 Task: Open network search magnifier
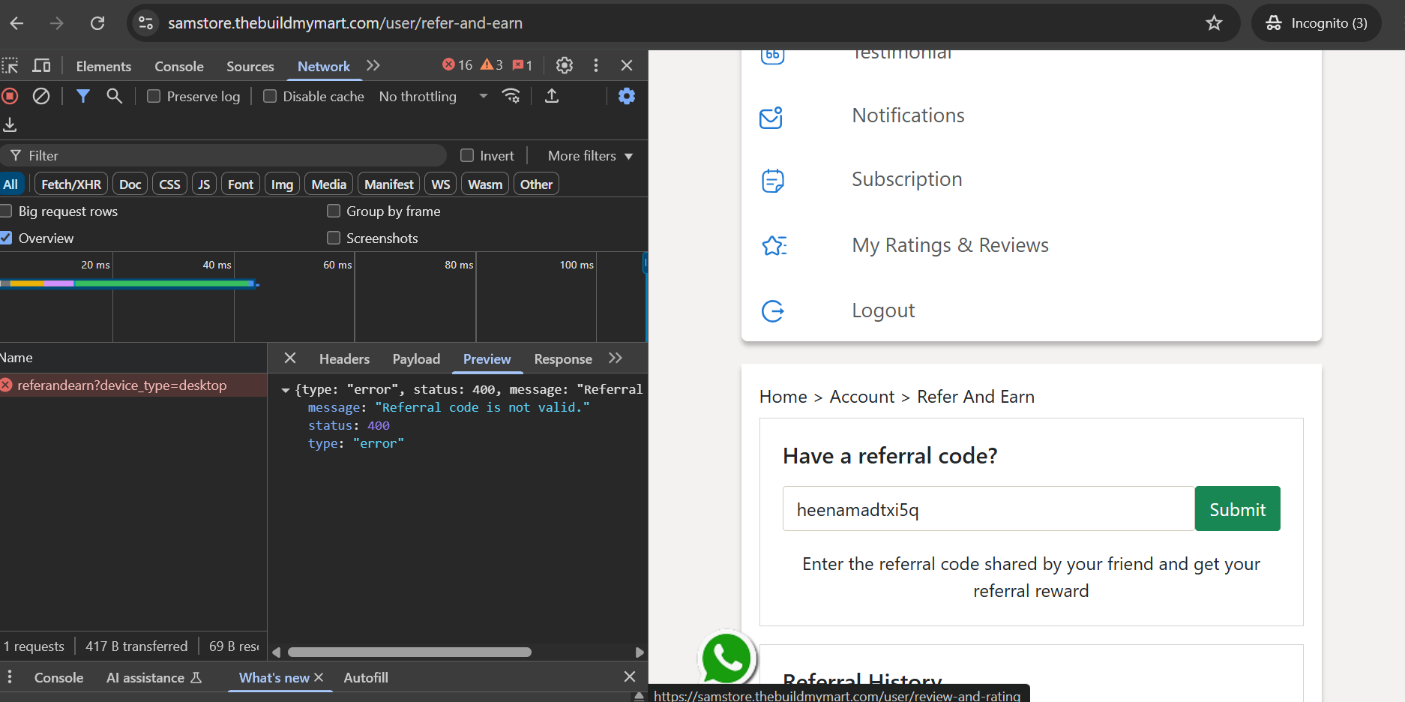point(114,96)
